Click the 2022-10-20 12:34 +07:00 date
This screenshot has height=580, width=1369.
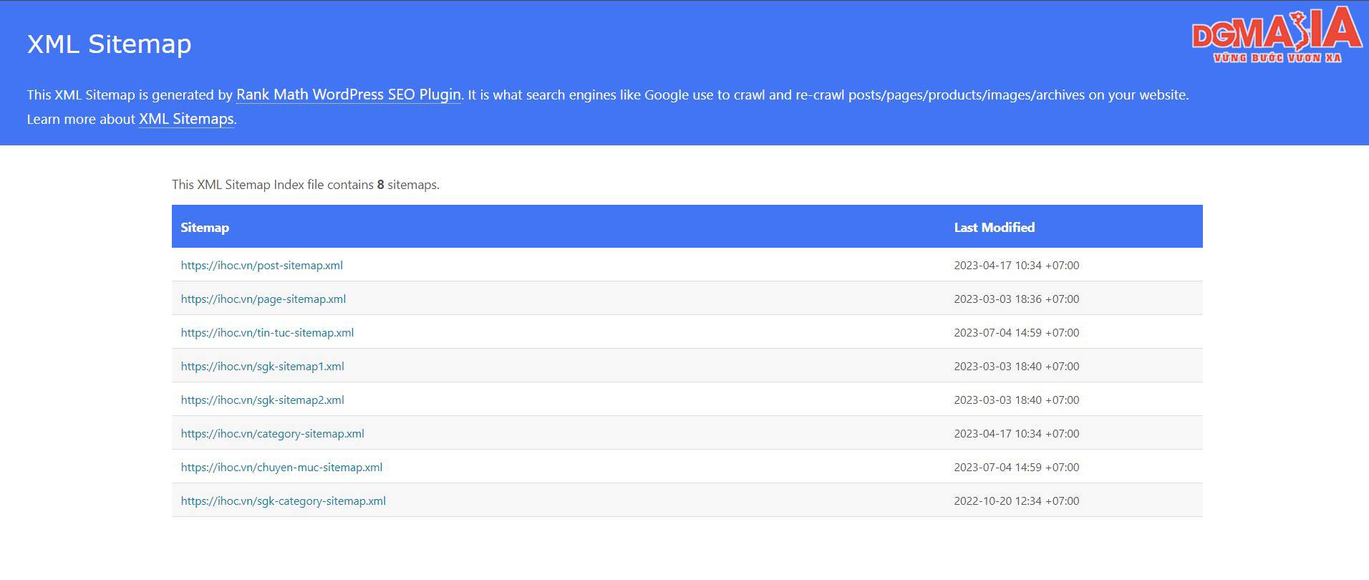[x=1017, y=501]
